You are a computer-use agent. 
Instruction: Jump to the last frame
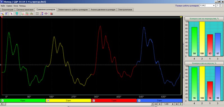click(177, 104)
